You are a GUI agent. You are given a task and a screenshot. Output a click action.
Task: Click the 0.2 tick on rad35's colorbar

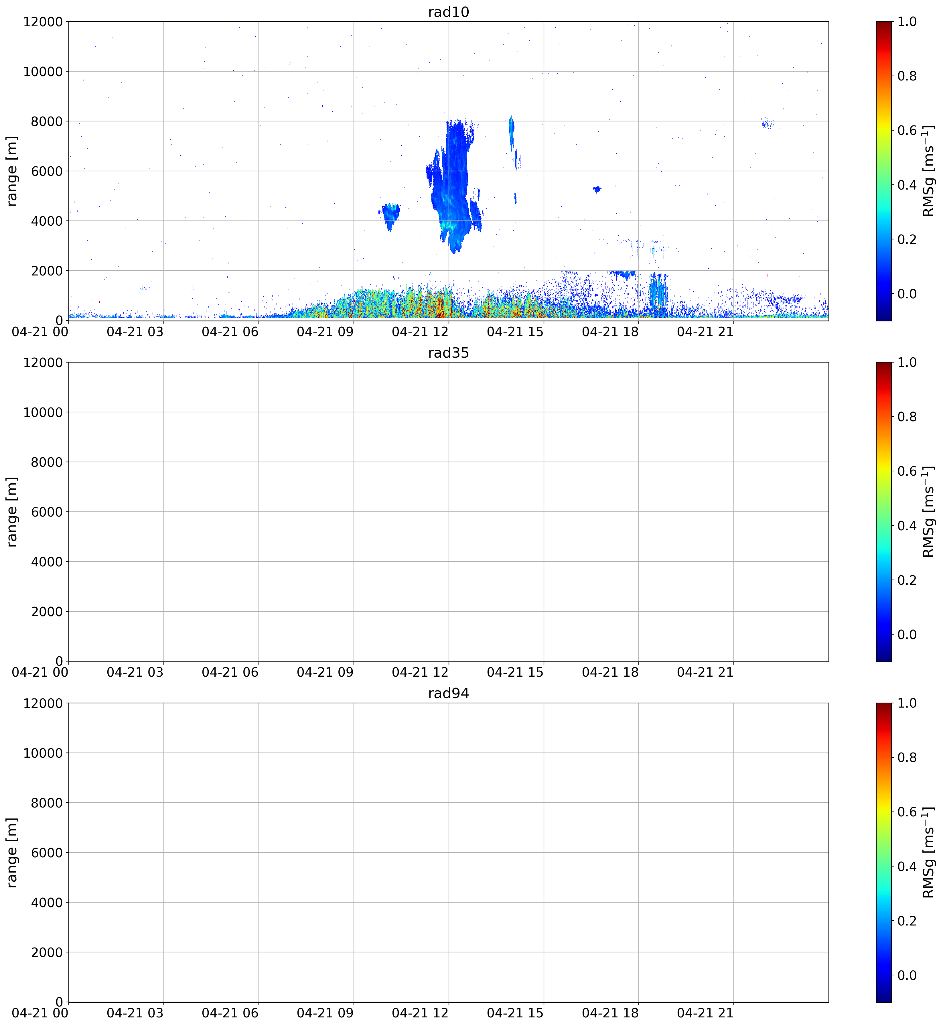click(907, 580)
